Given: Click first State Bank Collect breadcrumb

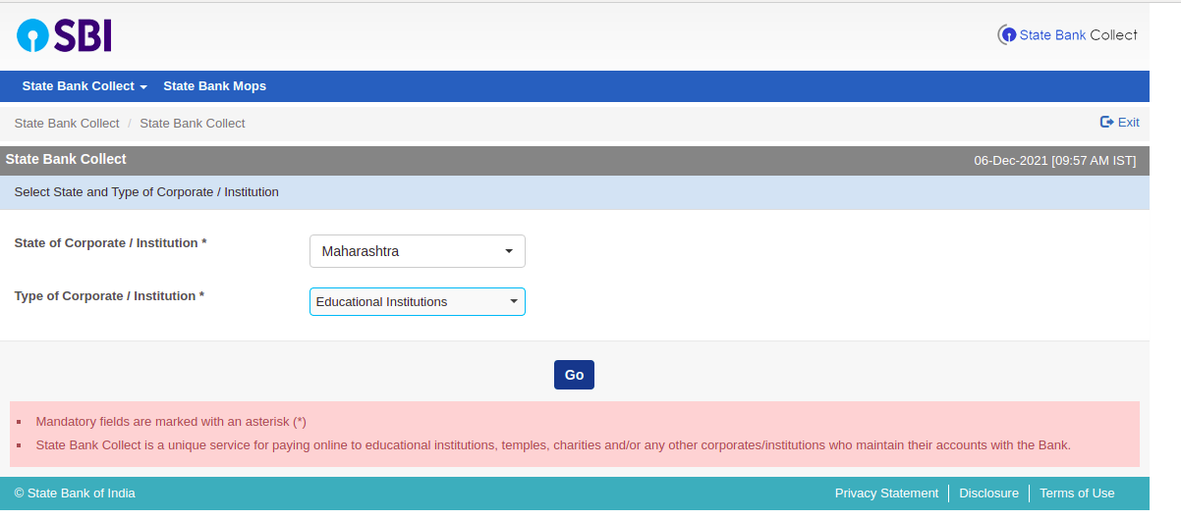Looking at the screenshot, I should click(67, 124).
